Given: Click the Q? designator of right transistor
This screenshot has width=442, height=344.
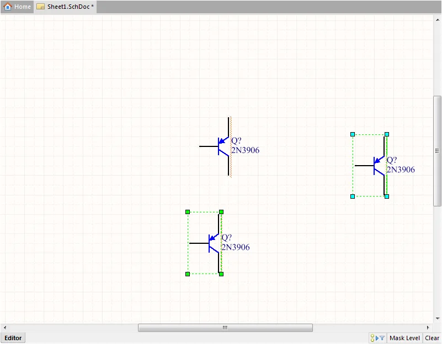Looking at the screenshot, I should tap(392, 160).
